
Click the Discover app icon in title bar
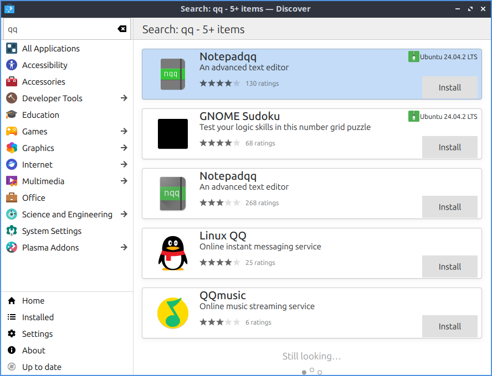(x=9, y=9)
